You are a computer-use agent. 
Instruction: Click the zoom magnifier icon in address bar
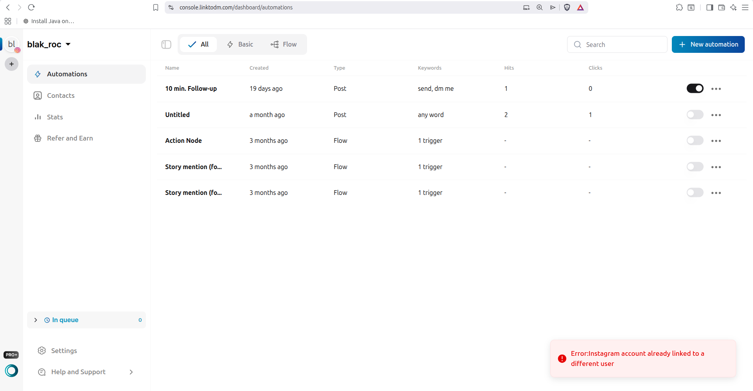[x=540, y=7]
